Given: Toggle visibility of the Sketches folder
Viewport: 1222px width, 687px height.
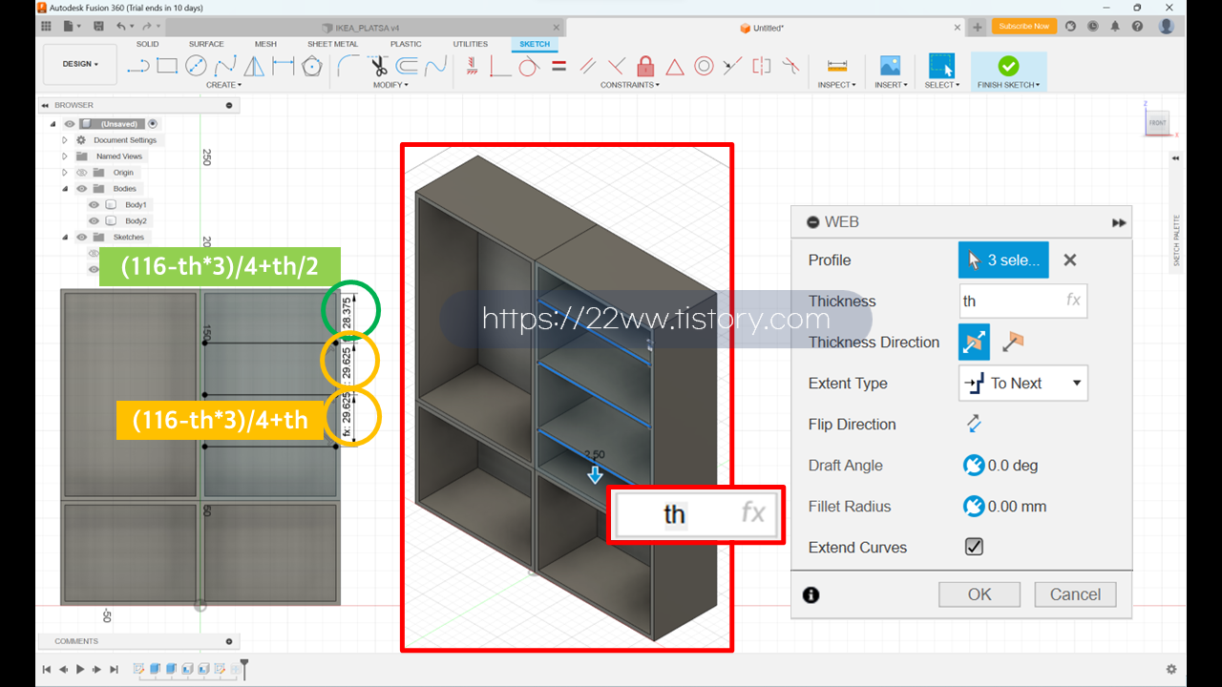Looking at the screenshot, I should click(x=81, y=238).
